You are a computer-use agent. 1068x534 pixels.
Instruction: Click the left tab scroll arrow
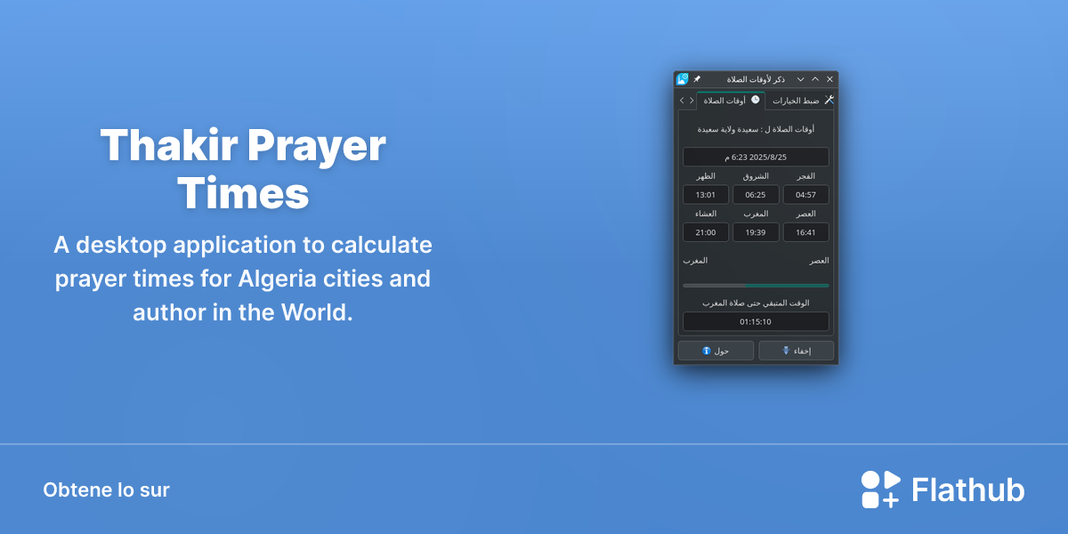click(682, 101)
